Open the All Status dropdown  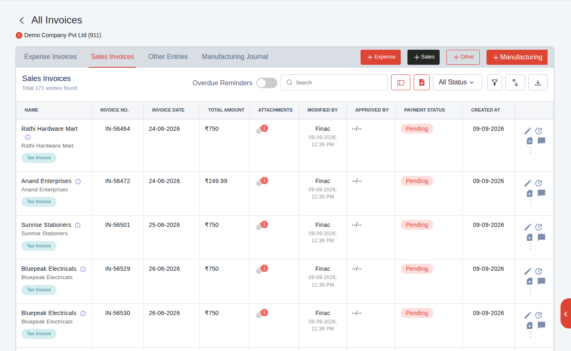458,82
